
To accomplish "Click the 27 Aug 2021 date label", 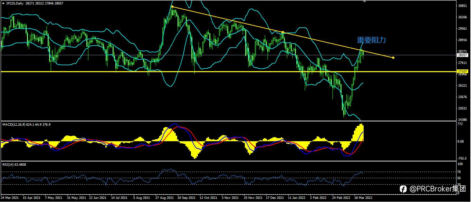I will tap(164, 198).
